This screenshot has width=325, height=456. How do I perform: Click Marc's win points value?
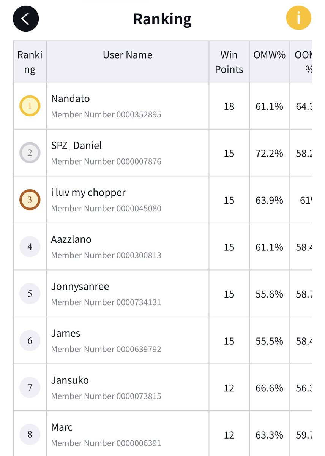pyautogui.click(x=229, y=435)
